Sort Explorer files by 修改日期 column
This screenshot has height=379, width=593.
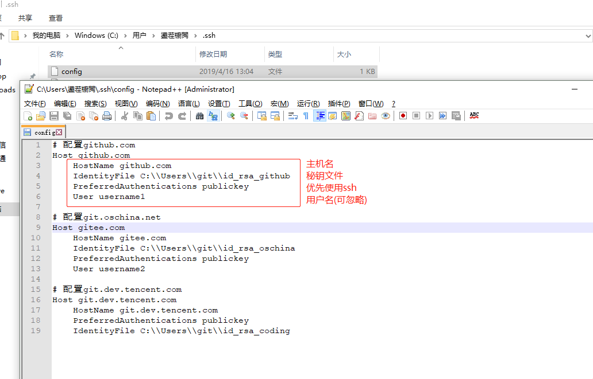click(x=230, y=54)
